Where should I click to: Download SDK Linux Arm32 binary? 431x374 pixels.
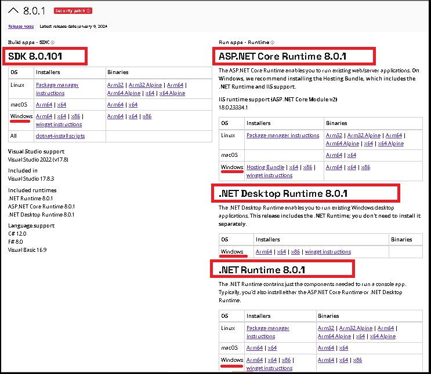click(x=115, y=85)
